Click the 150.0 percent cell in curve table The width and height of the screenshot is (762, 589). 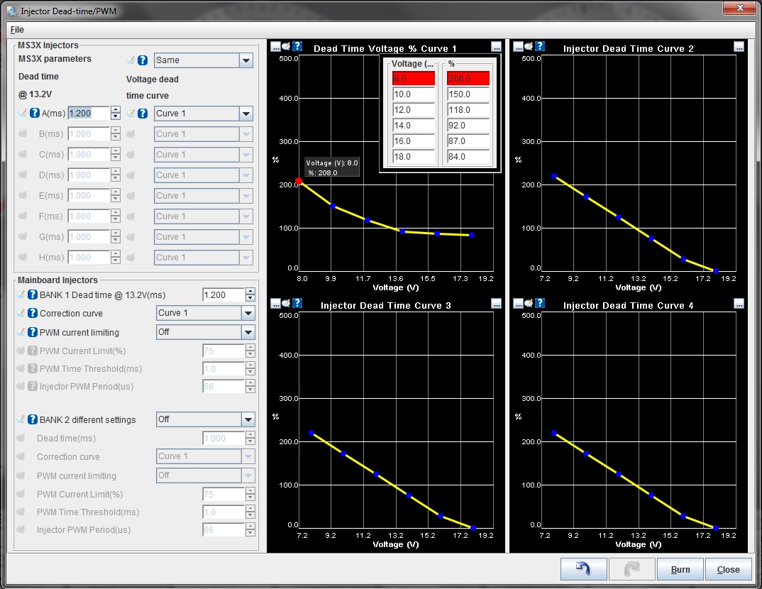point(468,94)
